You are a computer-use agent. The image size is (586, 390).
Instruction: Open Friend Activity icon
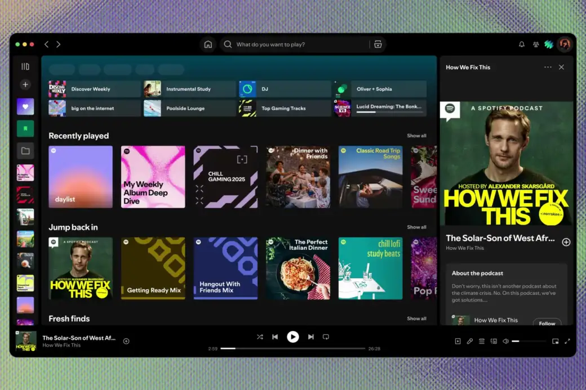pyautogui.click(x=535, y=44)
